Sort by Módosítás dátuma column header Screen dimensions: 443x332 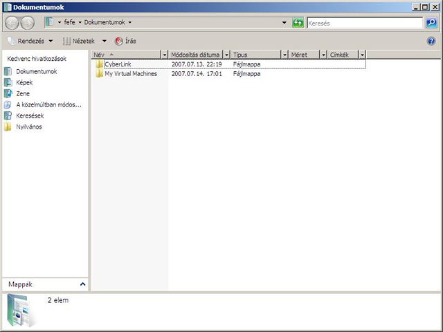[x=196, y=55]
